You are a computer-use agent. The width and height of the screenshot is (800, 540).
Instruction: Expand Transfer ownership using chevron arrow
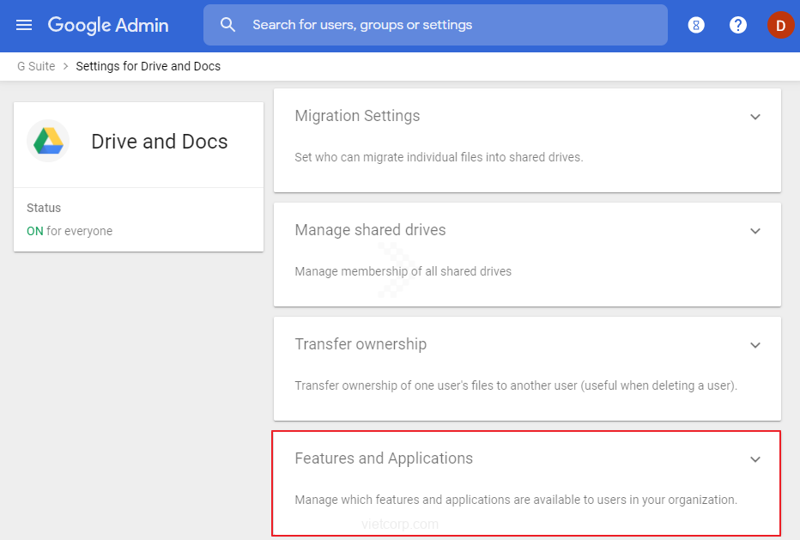(755, 345)
